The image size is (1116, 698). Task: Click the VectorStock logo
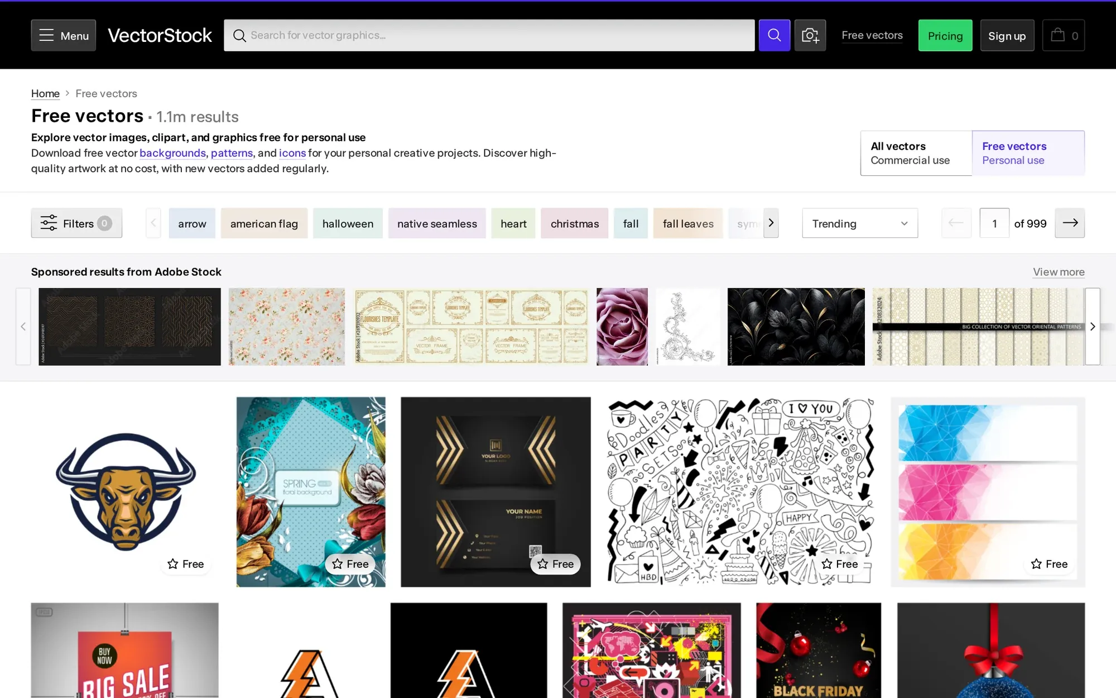coord(160,35)
